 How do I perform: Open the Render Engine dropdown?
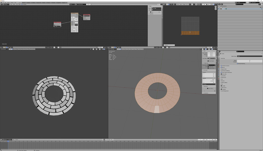point(250,56)
